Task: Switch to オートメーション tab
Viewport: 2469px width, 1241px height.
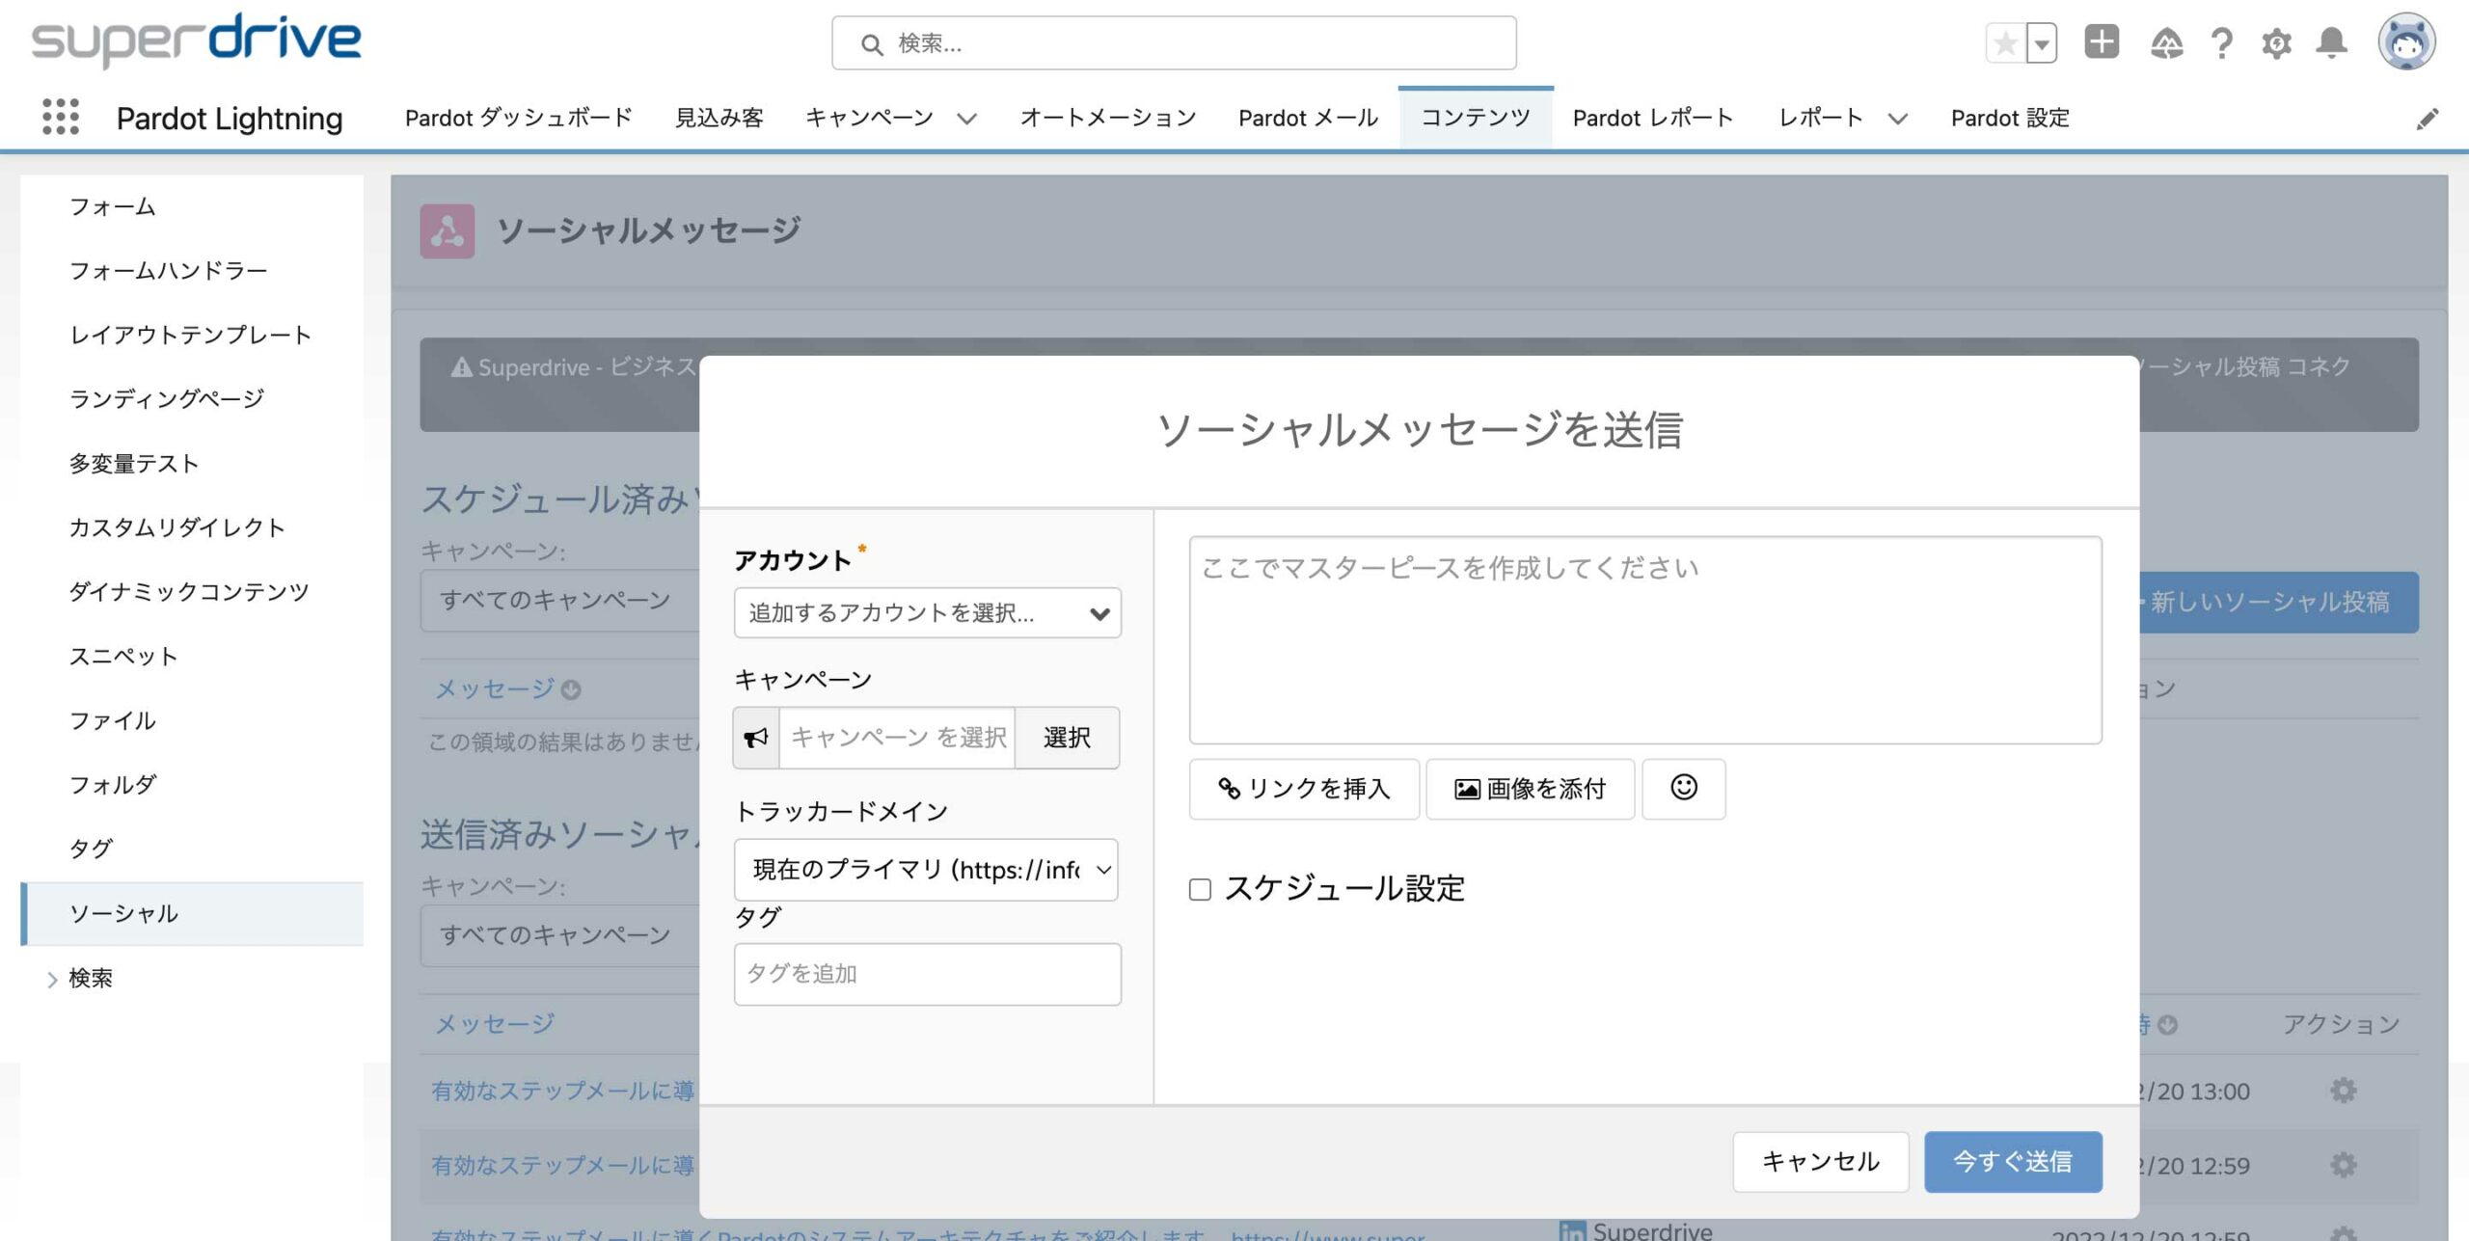Action: (x=1108, y=118)
